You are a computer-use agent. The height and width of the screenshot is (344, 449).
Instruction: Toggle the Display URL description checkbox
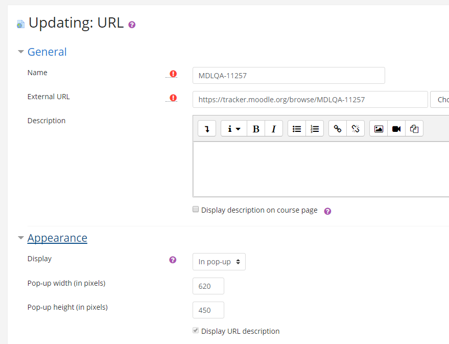coord(196,331)
